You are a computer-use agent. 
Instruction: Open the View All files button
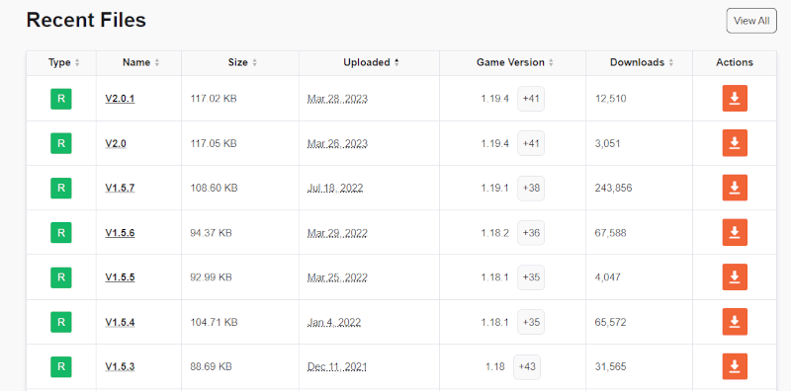tap(751, 21)
